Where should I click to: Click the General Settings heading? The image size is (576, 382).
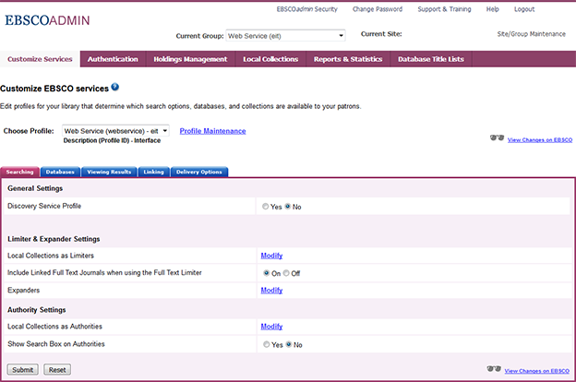coord(35,188)
